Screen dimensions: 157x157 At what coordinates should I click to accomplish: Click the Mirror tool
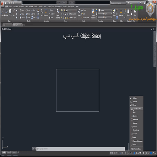(x=28, y=14)
